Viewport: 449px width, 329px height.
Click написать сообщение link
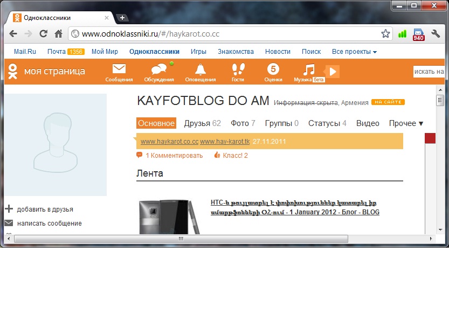click(49, 223)
